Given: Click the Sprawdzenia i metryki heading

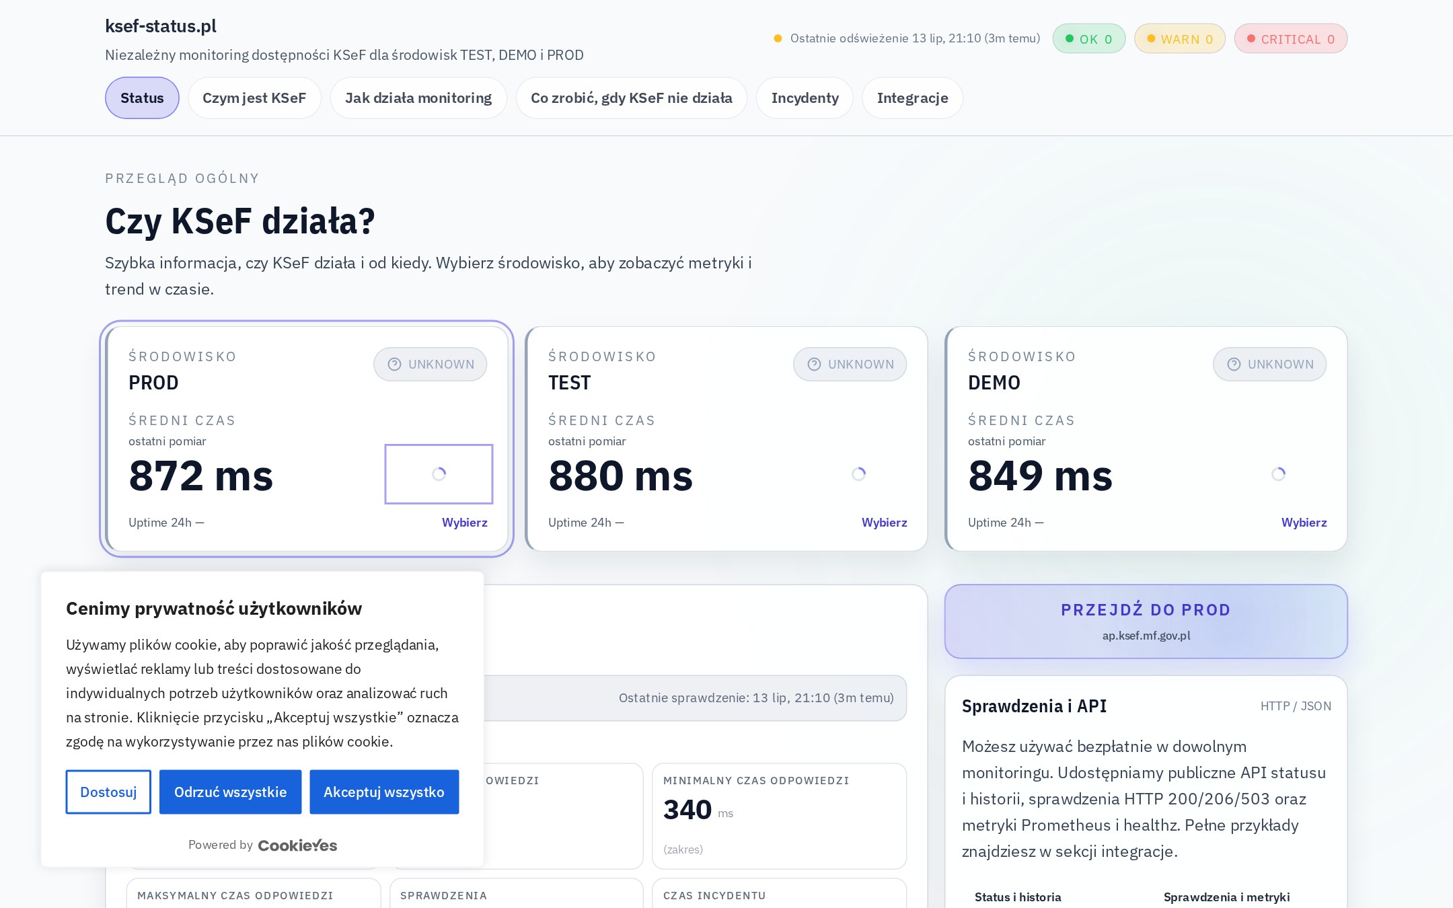Looking at the screenshot, I should coord(1226,897).
